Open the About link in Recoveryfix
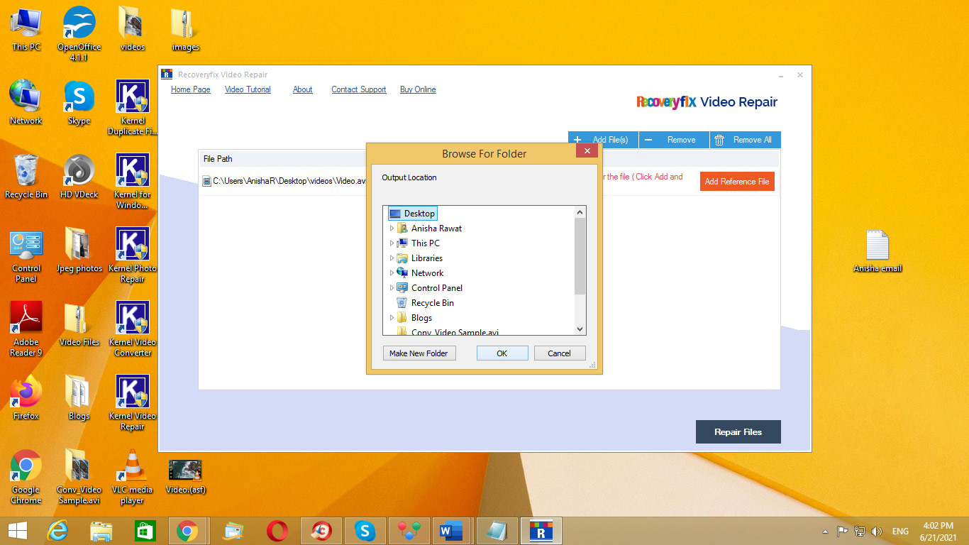 (x=303, y=89)
